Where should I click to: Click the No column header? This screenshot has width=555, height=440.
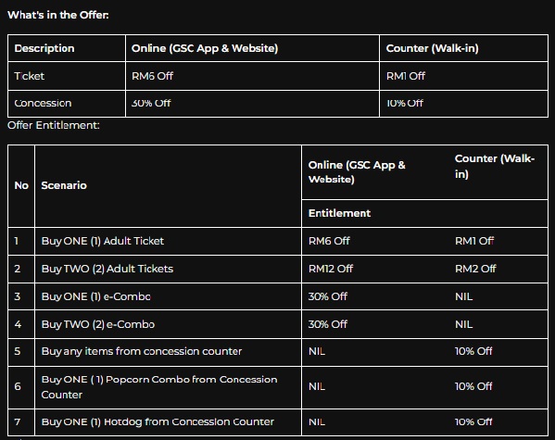(21, 185)
